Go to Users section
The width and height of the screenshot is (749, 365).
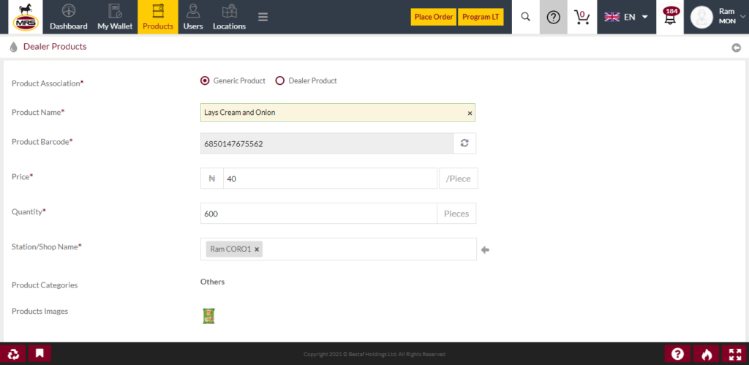click(193, 17)
